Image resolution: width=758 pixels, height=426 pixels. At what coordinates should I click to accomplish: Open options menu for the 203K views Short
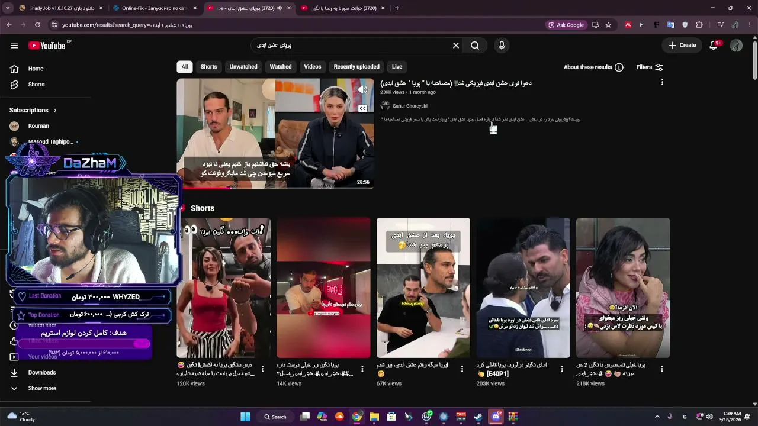(563, 369)
